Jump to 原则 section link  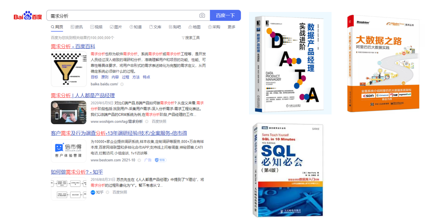pyautogui.click(x=105, y=77)
